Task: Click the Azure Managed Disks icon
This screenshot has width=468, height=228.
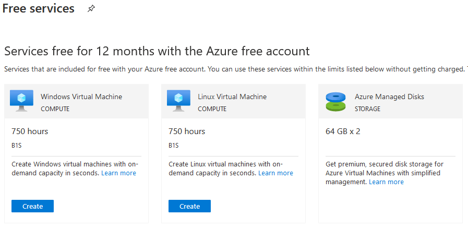Action: 335,101
